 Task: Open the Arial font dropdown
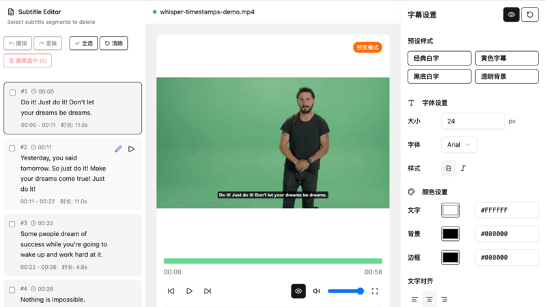459,145
